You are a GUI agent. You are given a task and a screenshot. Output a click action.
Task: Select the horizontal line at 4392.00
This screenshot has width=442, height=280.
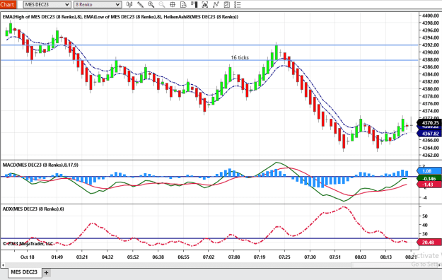[x=209, y=45]
